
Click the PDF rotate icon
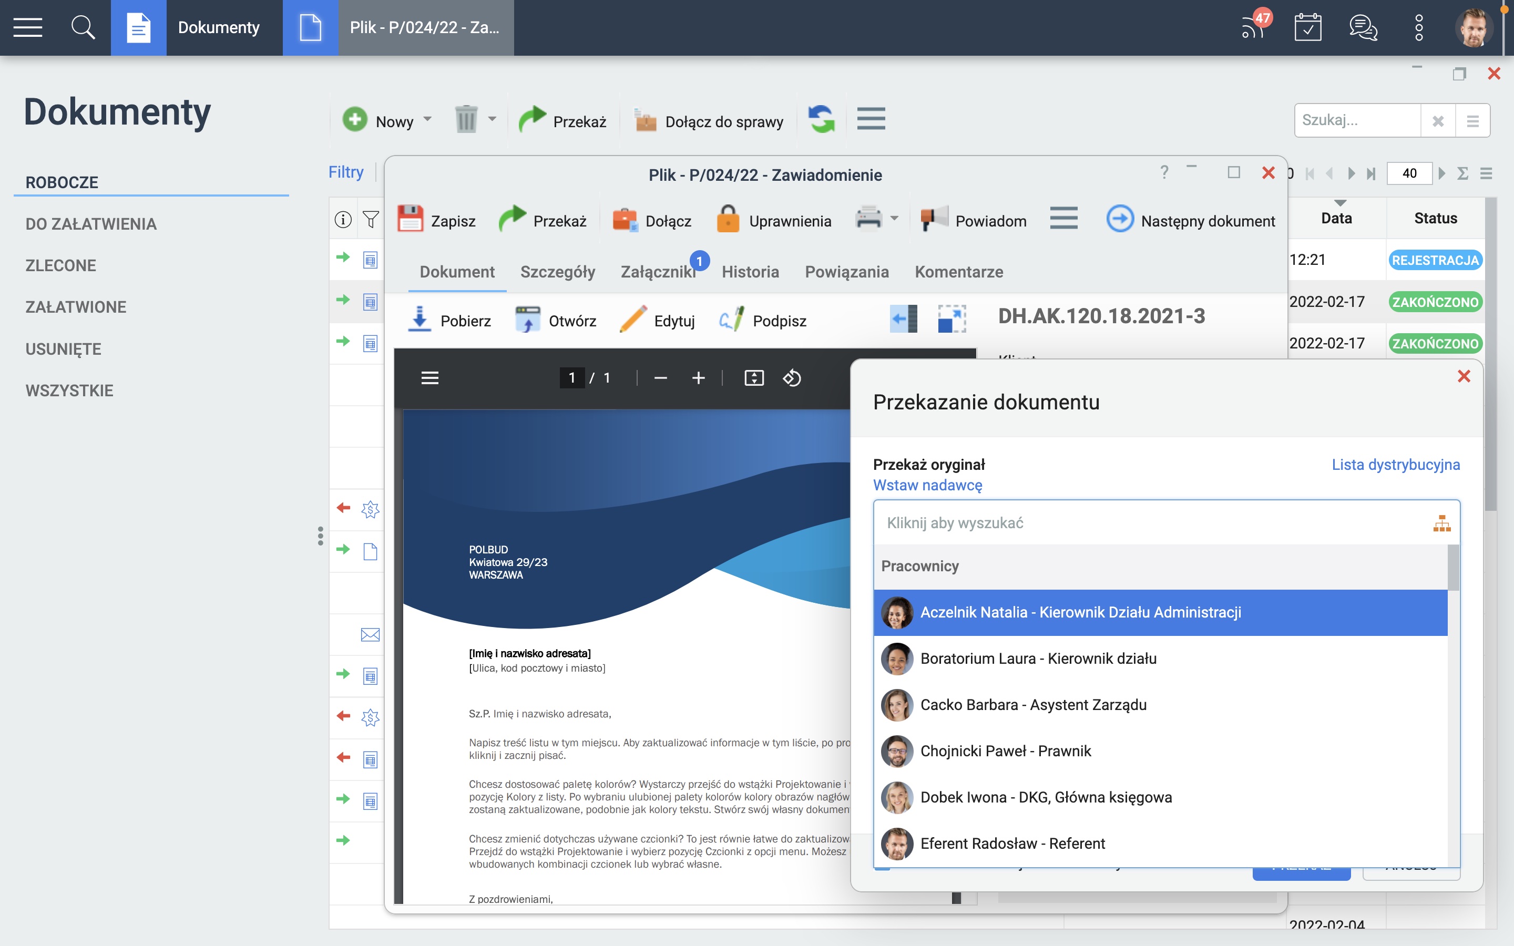point(792,377)
